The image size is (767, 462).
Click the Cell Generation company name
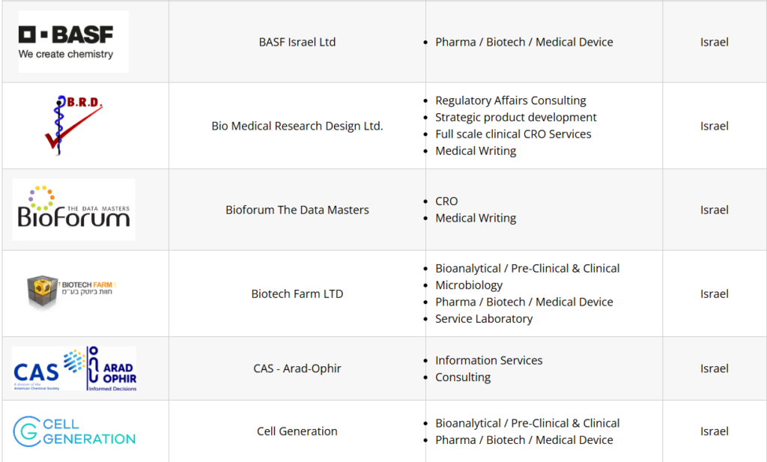point(297,431)
